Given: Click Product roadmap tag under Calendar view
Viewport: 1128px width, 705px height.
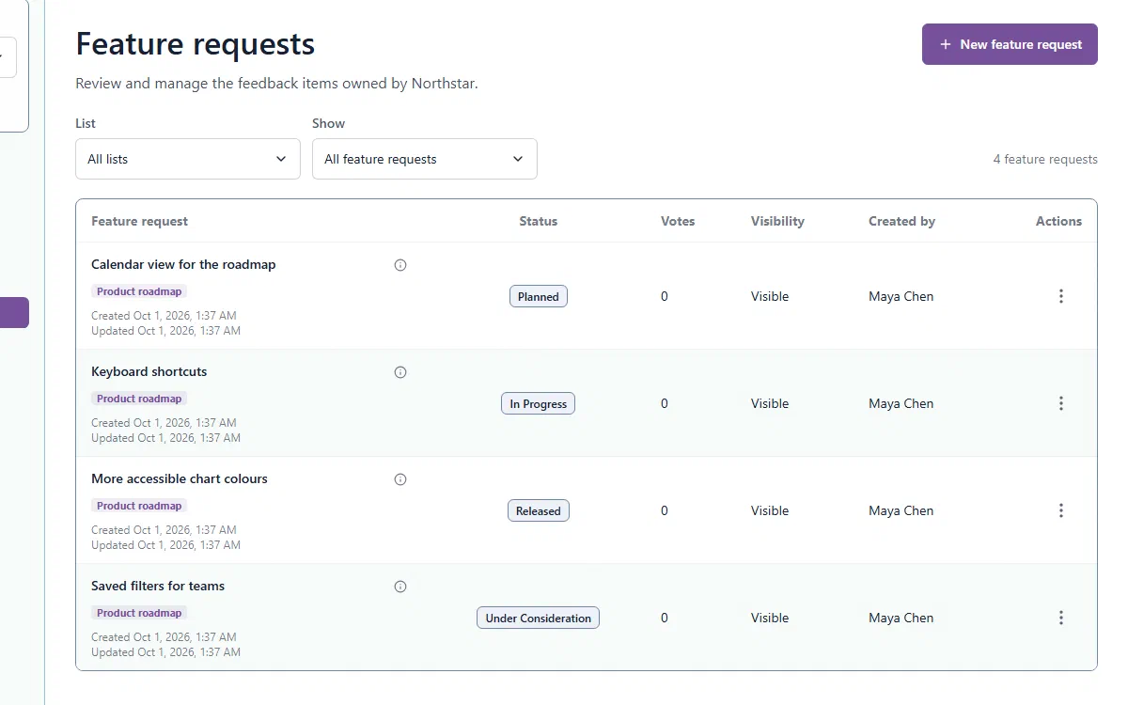Looking at the screenshot, I should click(x=139, y=291).
